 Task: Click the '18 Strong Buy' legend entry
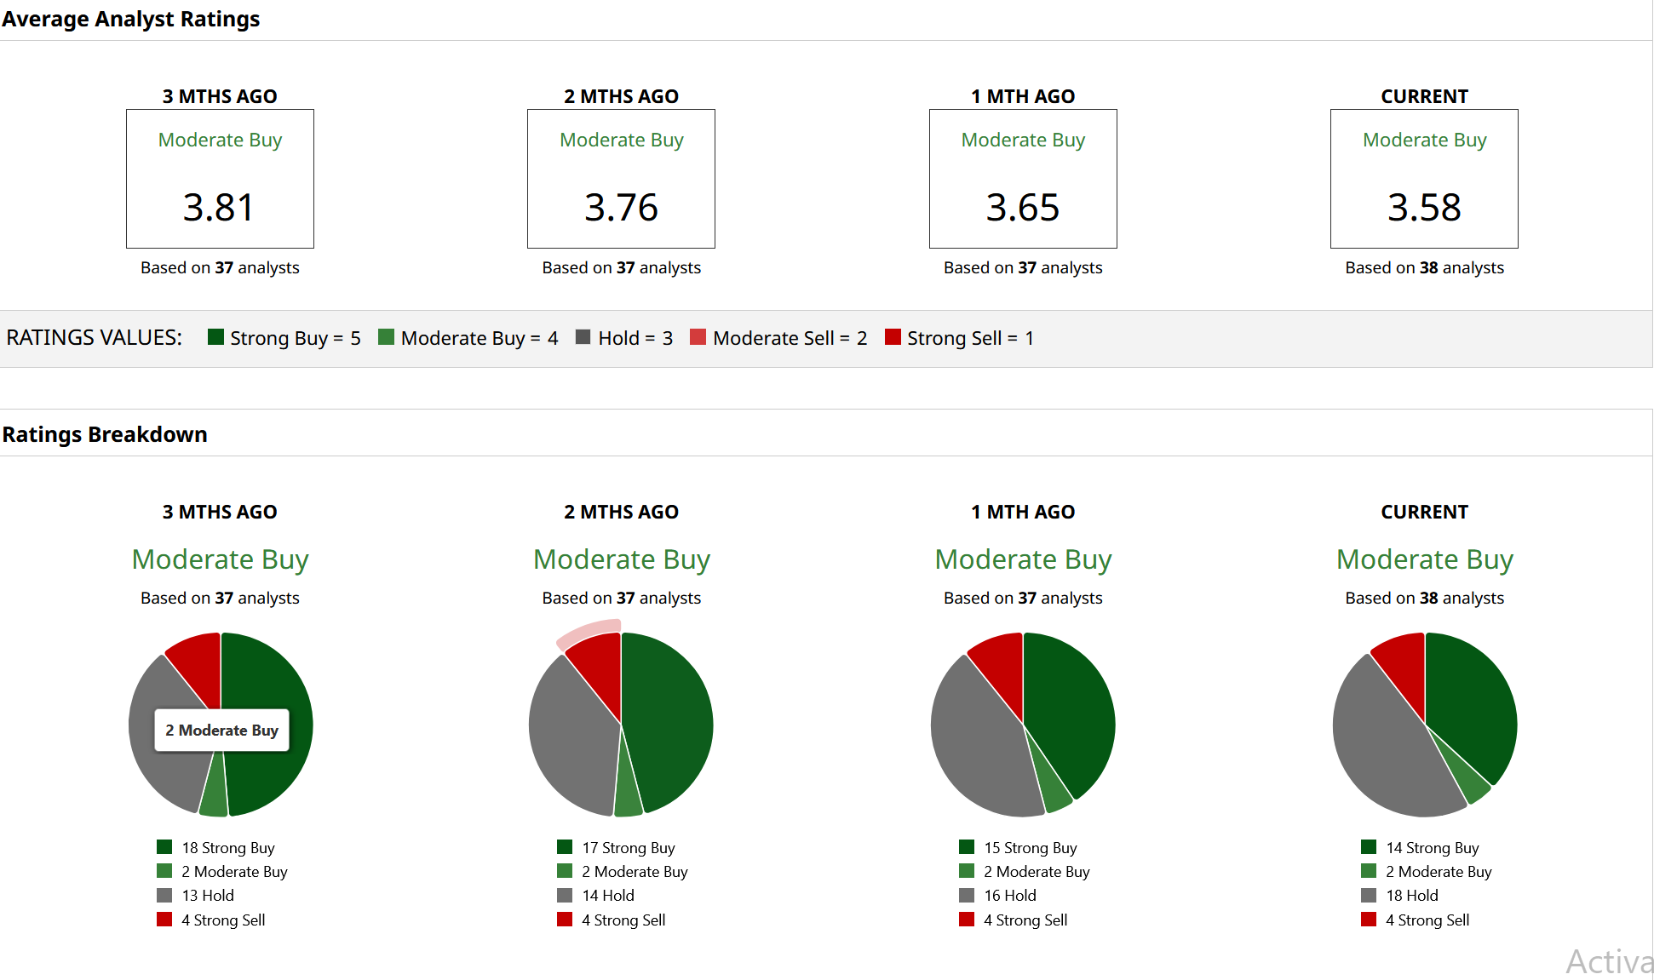pyautogui.click(x=227, y=848)
